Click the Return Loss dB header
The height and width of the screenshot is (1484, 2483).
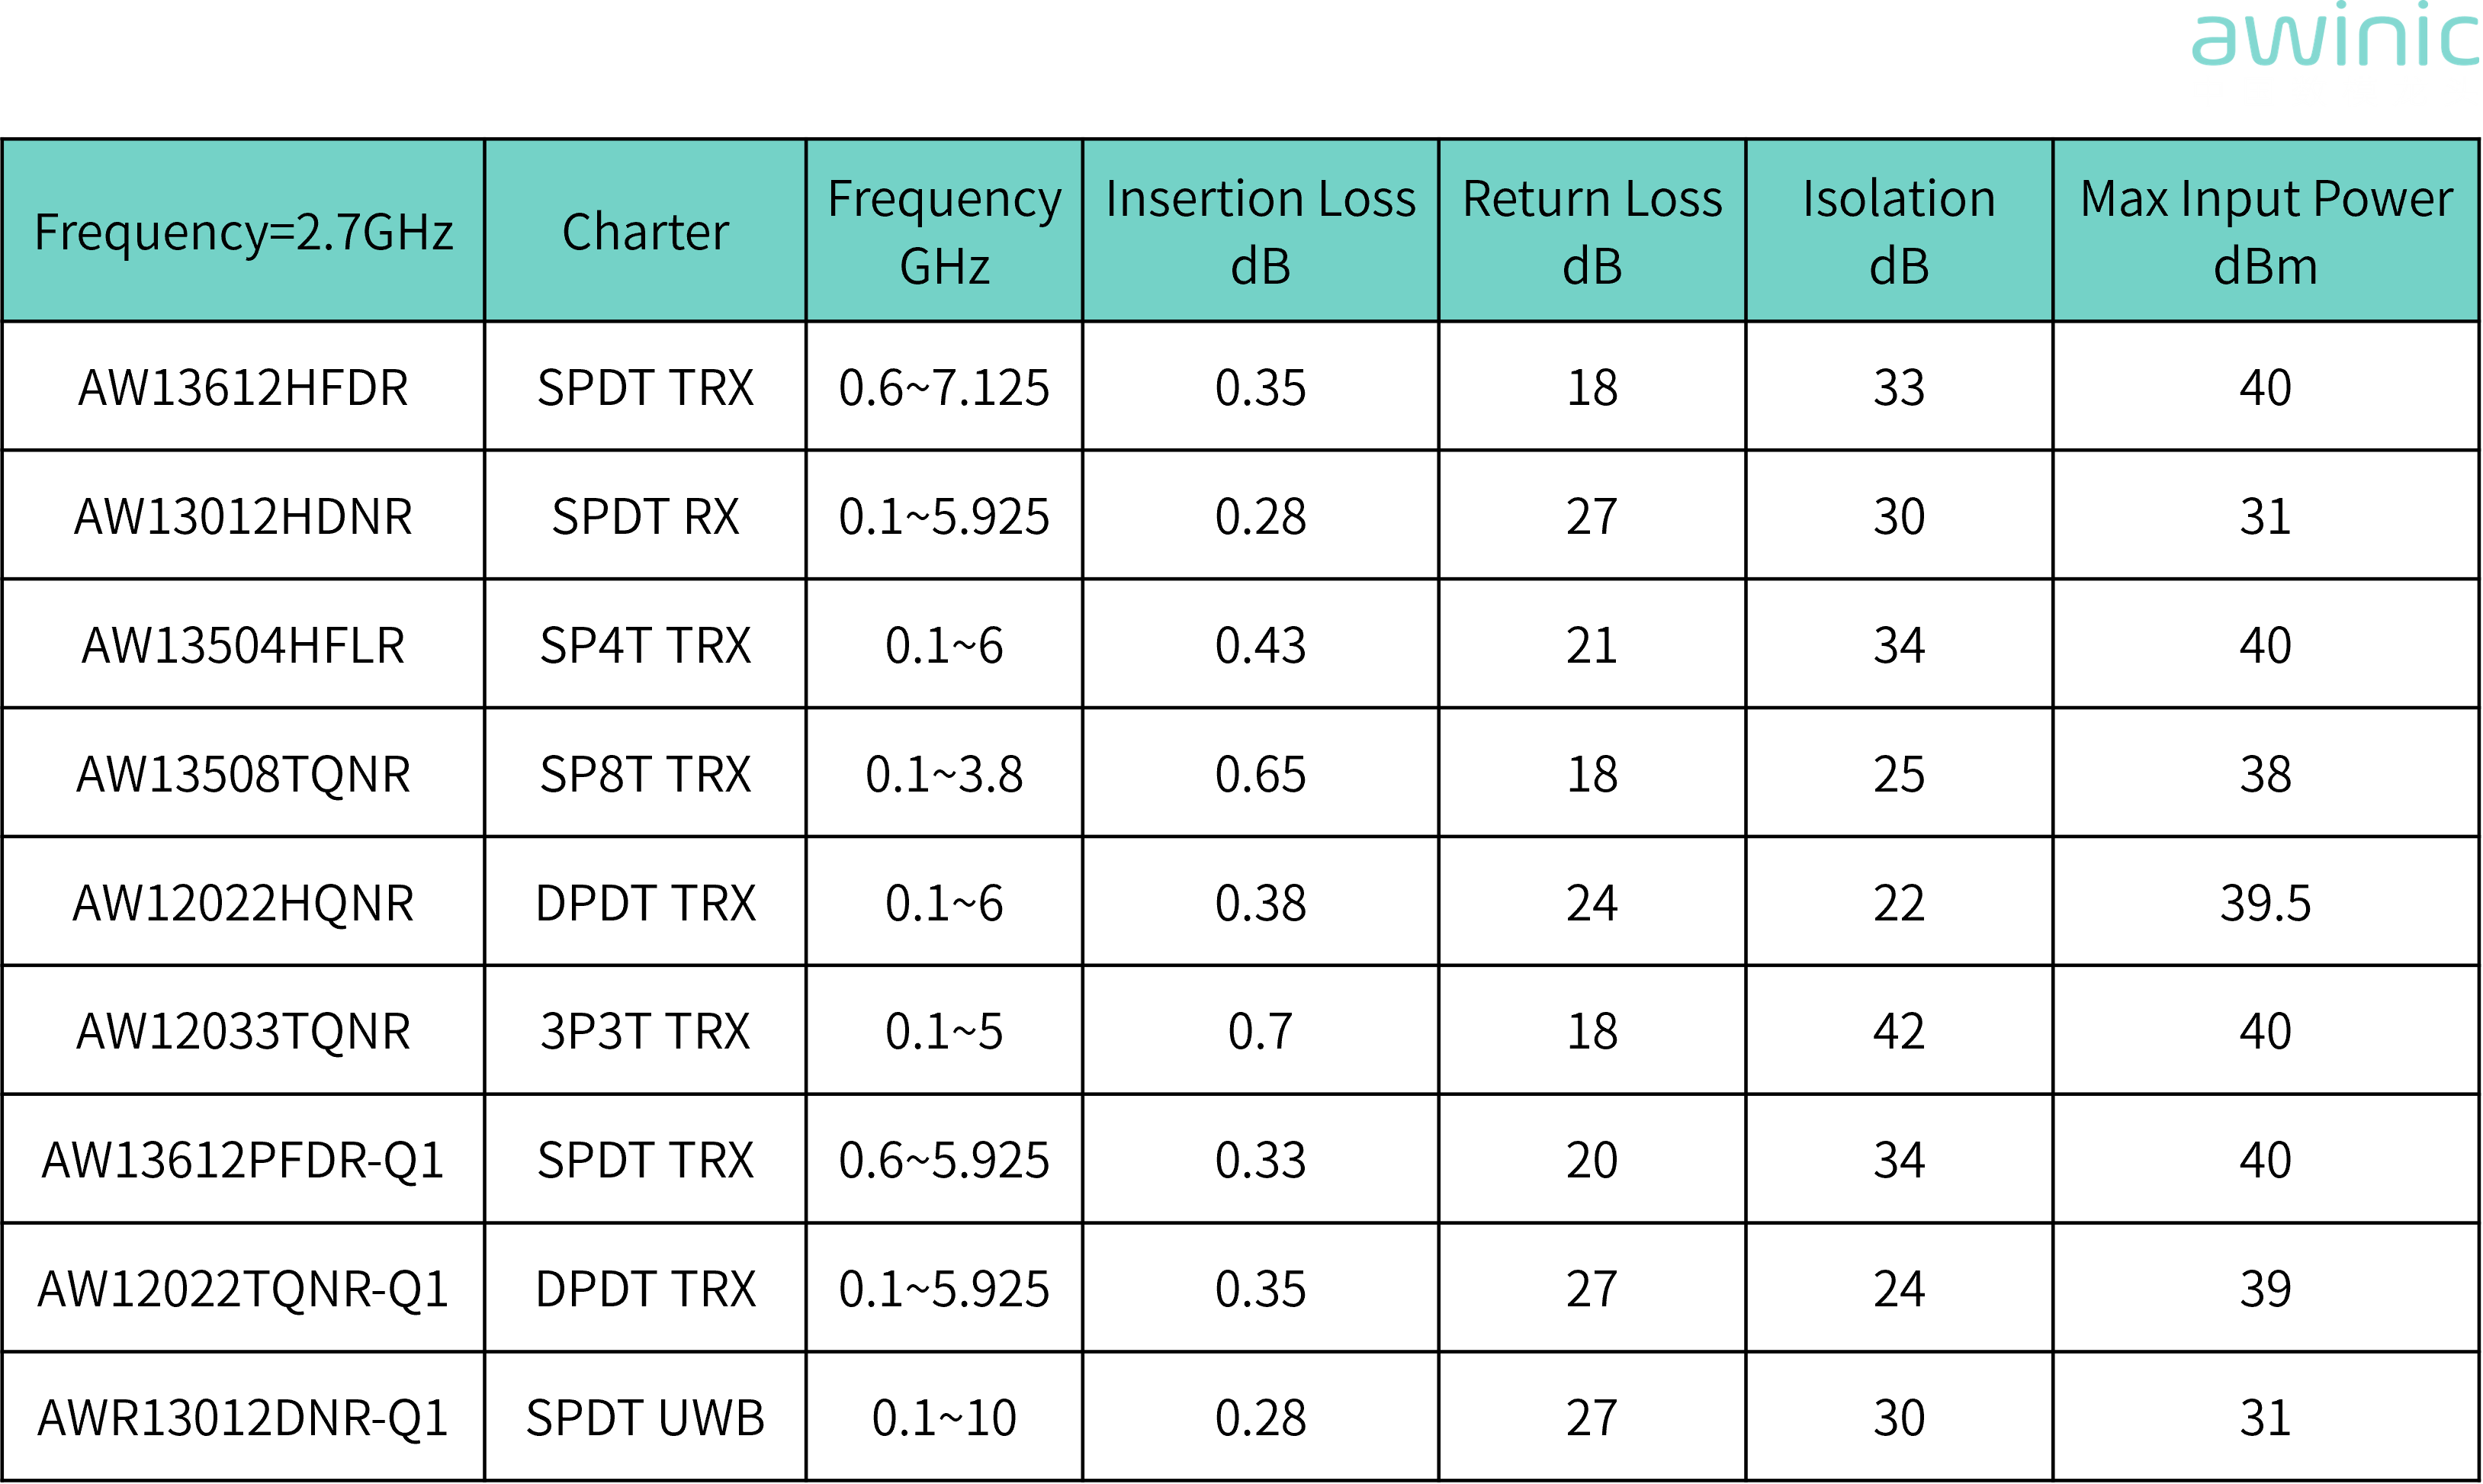click(1592, 232)
